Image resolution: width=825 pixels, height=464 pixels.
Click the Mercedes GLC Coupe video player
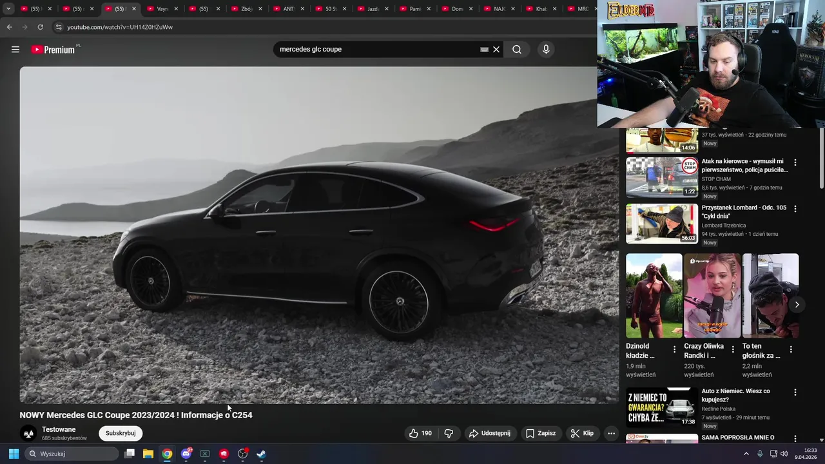(x=318, y=235)
